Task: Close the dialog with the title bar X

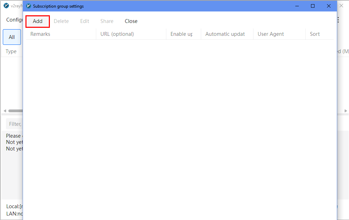Action: coord(328,6)
